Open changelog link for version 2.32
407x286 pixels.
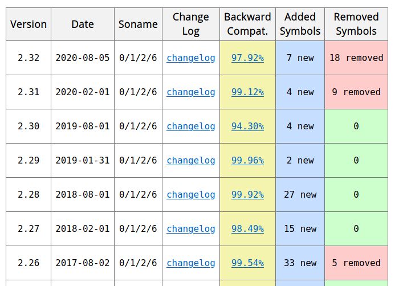coord(191,58)
